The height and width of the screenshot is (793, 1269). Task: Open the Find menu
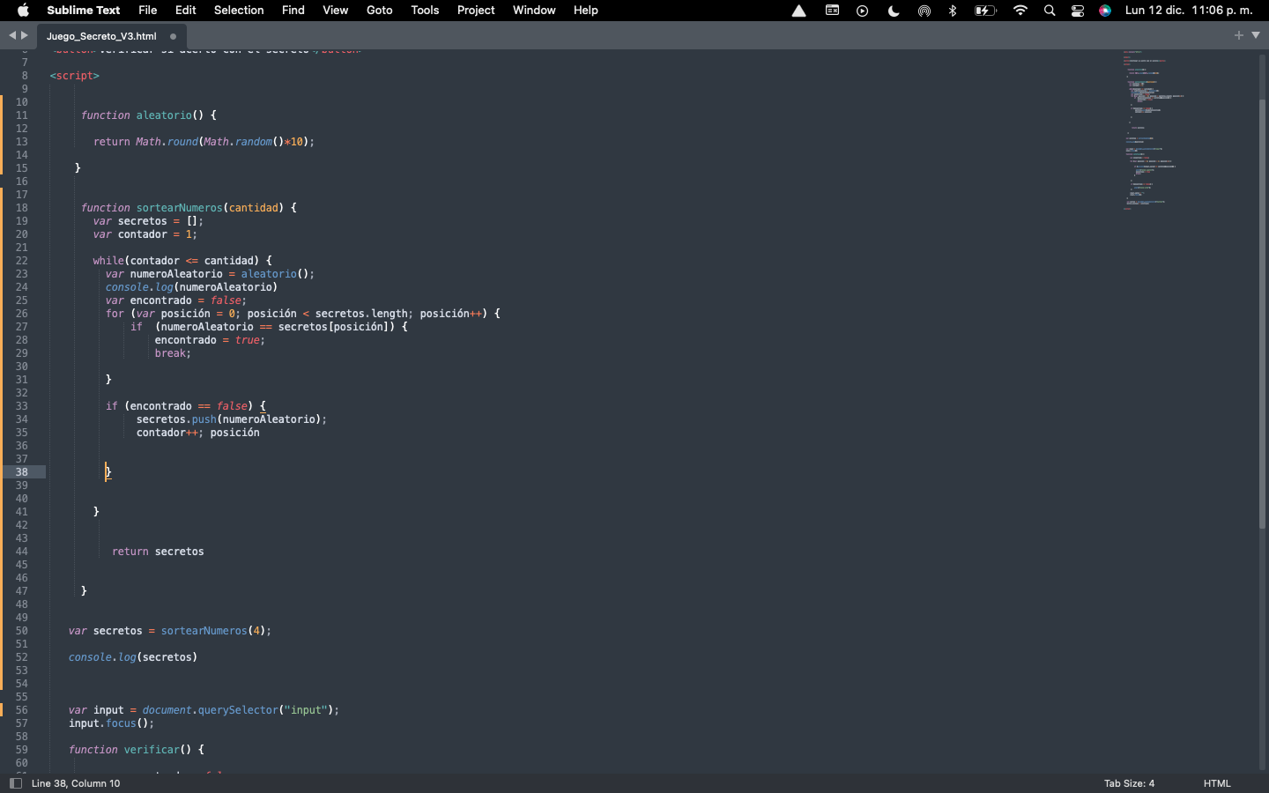pyautogui.click(x=293, y=11)
